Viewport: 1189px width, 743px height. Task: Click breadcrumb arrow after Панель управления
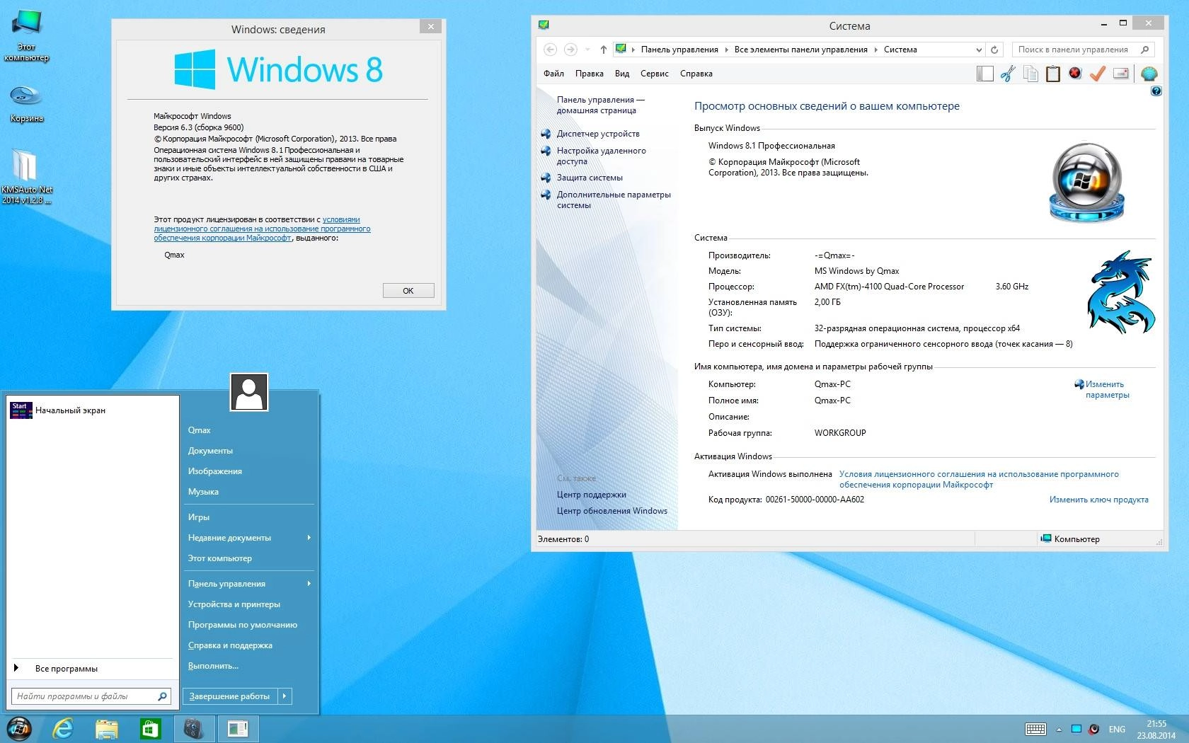click(726, 50)
